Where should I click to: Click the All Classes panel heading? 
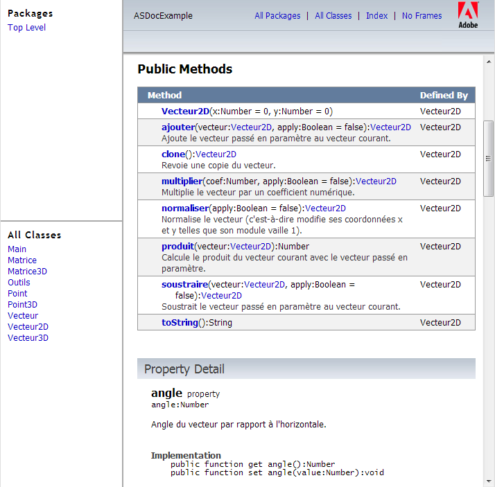tap(35, 235)
